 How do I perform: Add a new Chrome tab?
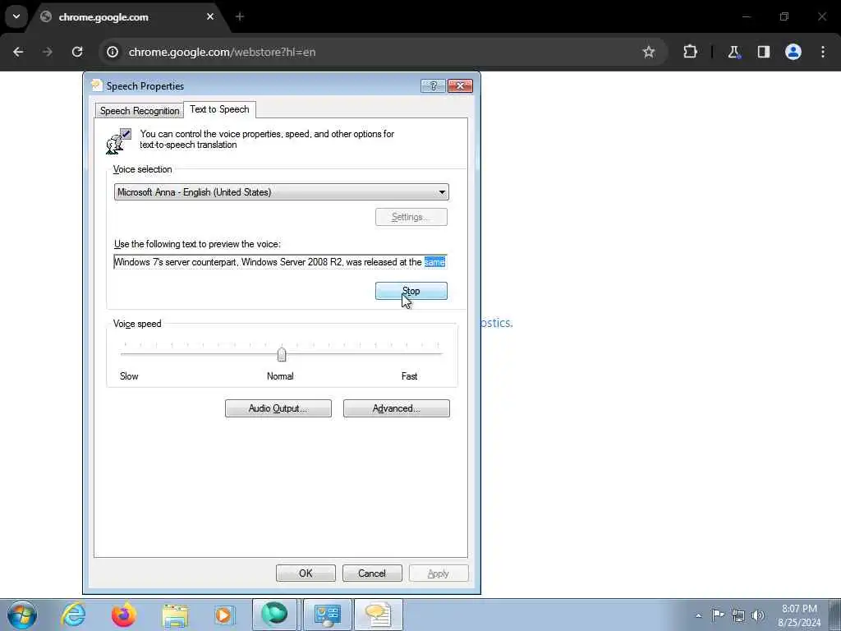[240, 16]
